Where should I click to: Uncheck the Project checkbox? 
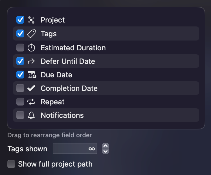click(x=20, y=20)
